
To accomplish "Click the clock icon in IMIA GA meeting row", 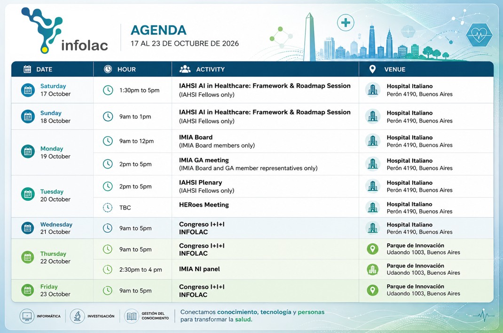I will pyautogui.click(x=108, y=164).
